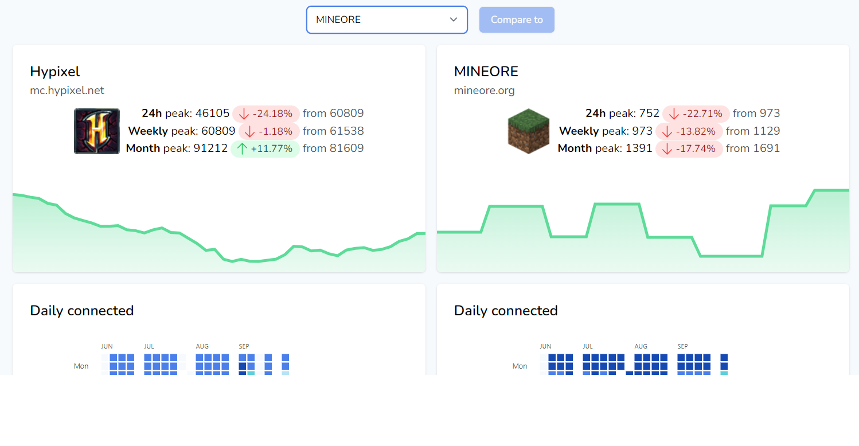Select MINEORE Month peak value 1391
Viewport: 859px width, 446px height.
[x=639, y=148]
